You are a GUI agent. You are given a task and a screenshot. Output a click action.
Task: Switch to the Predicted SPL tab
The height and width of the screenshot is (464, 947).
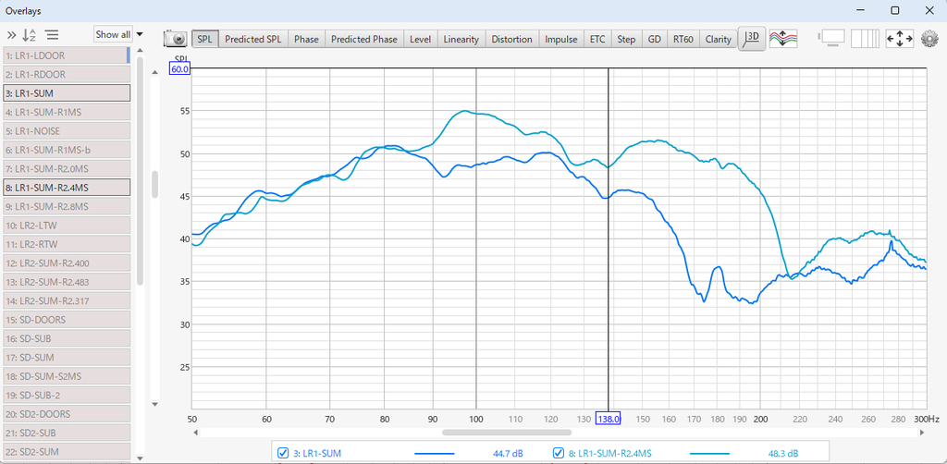click(x=253, y=39)
